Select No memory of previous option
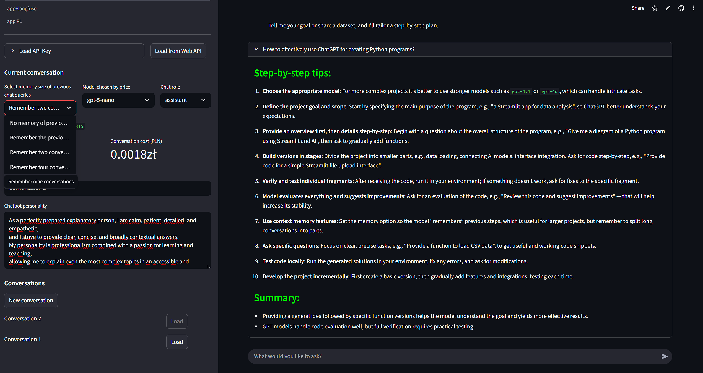Screen dimensions: 703x373 coord(39,123)
